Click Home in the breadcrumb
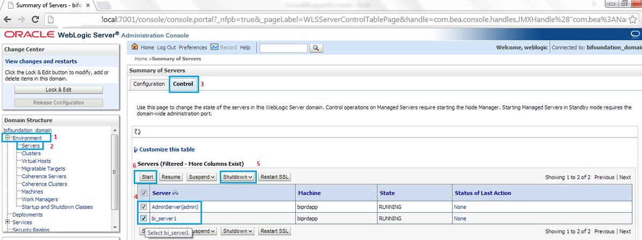 click(141, 59)
